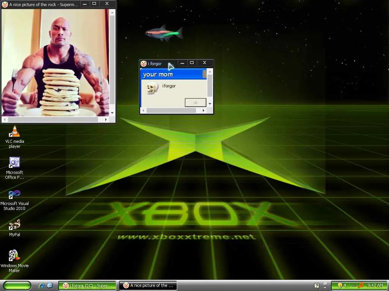Click horizontal scrollbar thumb in rock picture window
This screenshot has height=291, width=389.
[x=53, y=119]
